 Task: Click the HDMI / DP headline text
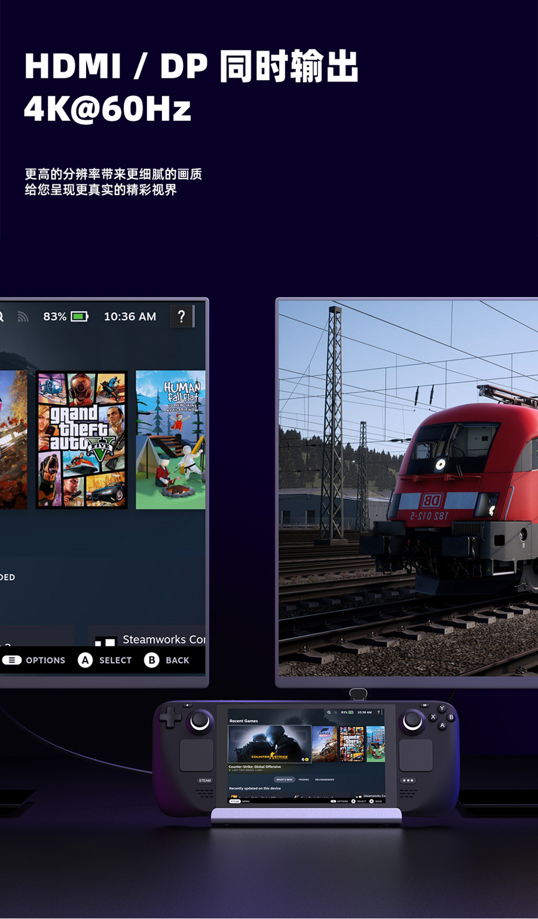[x=191, y=66]
